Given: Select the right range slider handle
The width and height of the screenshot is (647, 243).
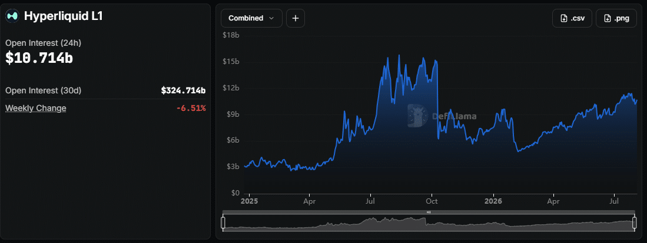Looking at the screenshot, I should point(635,223).
